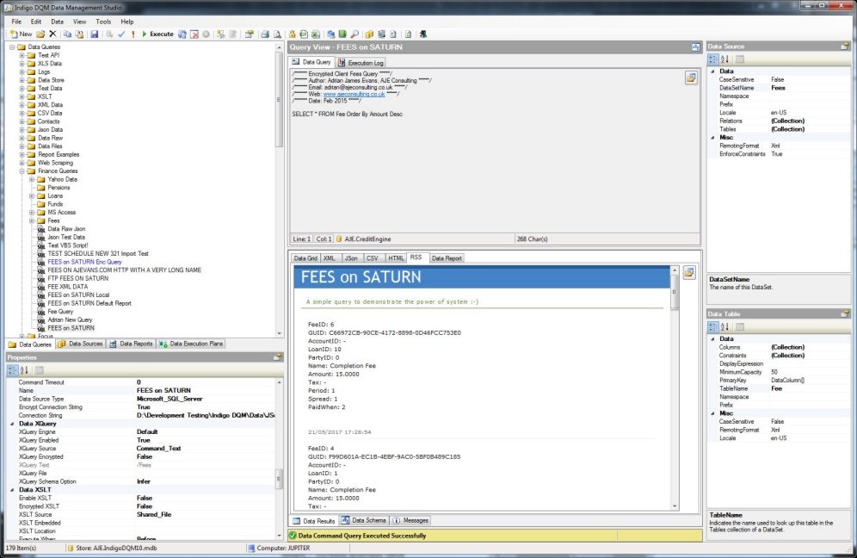Collapse the Data XQuery property group

[13, 423]
